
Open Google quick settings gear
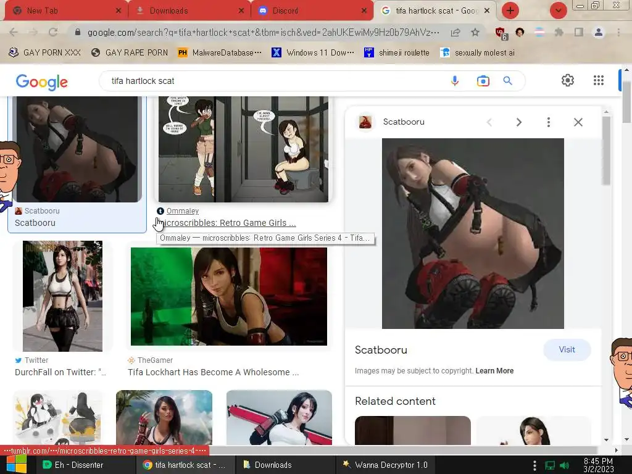pos(568,80)
